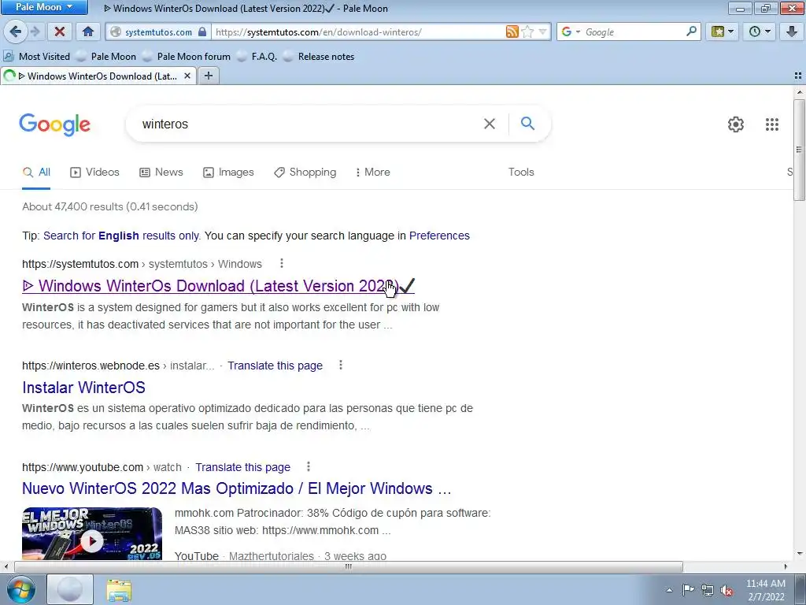
Task: Click into the Google search field with winteros
Action: (x=309, y=124)
